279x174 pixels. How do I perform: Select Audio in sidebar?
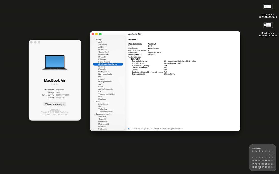(101, 47)
